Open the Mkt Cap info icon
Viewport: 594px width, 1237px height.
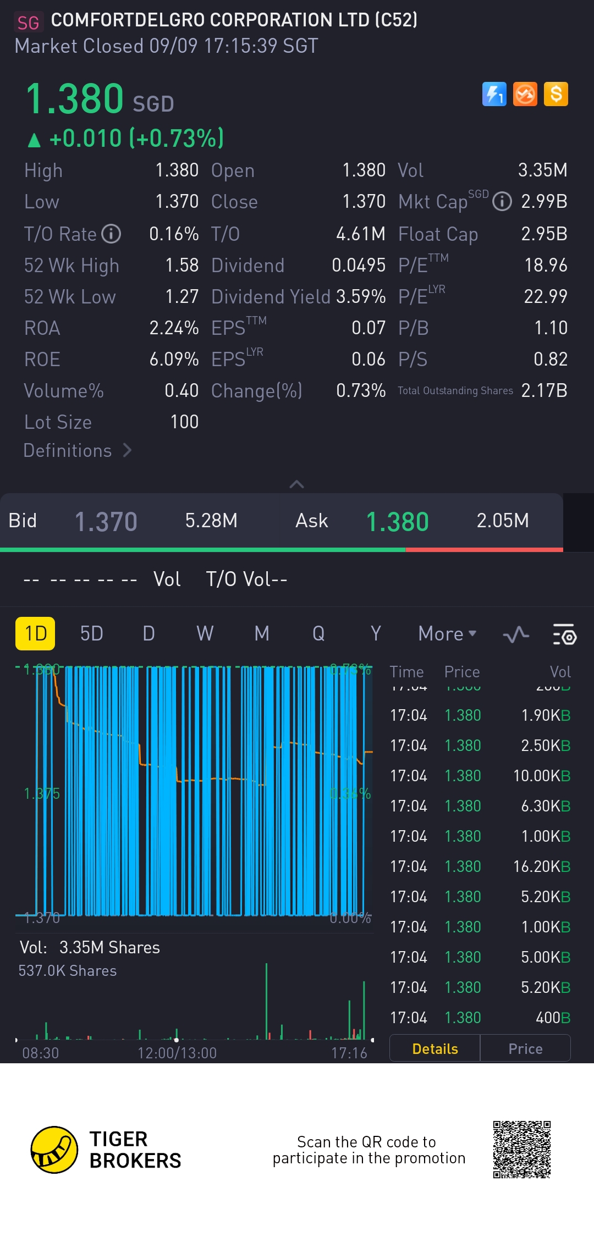point(502,202)
